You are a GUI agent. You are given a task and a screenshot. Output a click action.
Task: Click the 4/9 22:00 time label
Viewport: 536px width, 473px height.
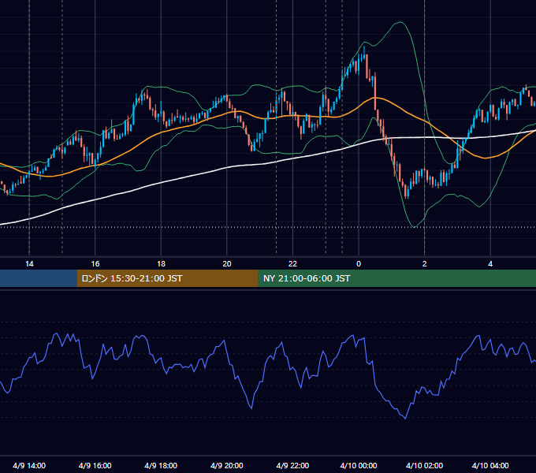pos(292,465)
